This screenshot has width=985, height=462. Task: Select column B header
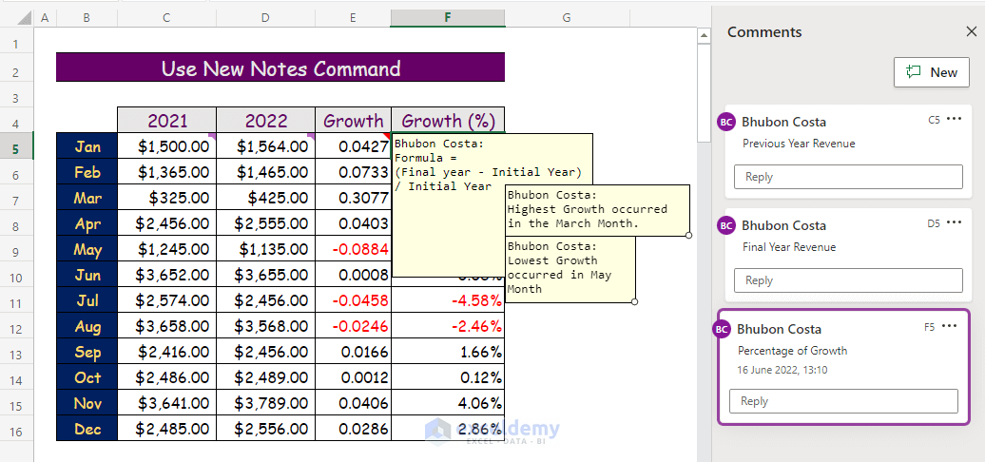click(x=87, y=18)
